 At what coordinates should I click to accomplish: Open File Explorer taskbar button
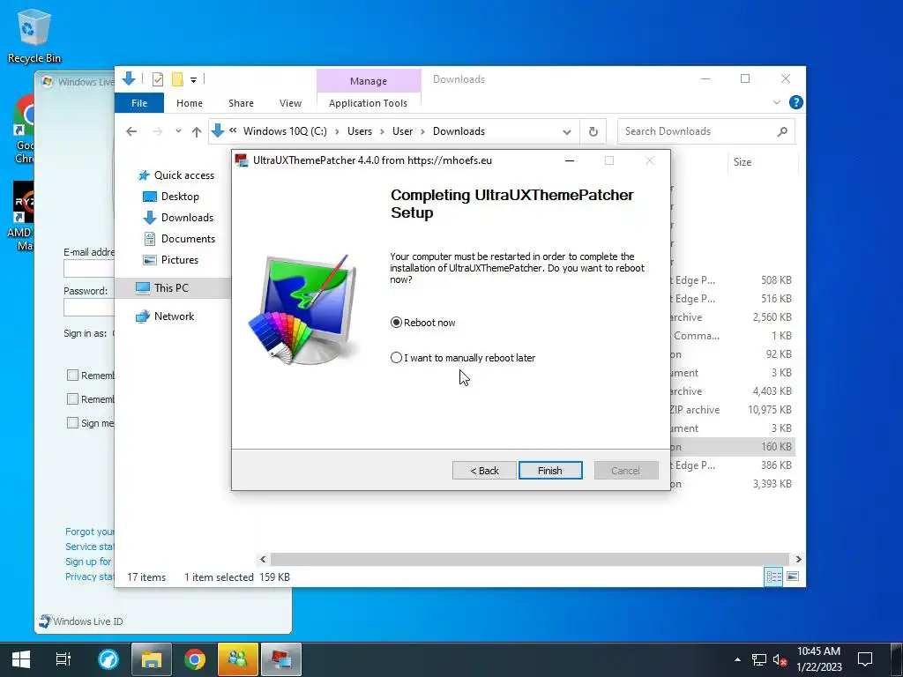(152, 659)
